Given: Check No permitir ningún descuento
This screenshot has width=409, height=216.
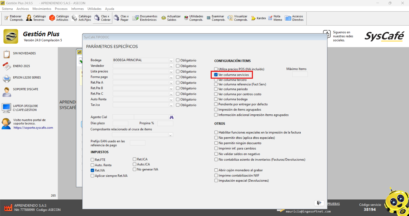Looking at the screenshot, I should tap(216, 143).
